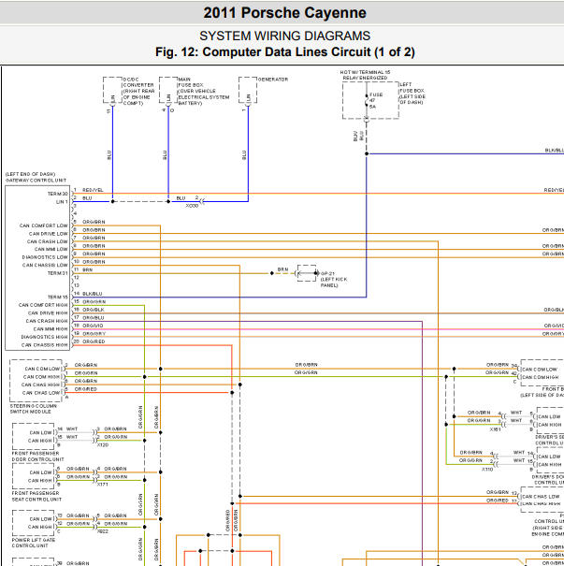Select the "TERM 30" pin label
This screenshot has width=564, height=566.
(58, 194)
